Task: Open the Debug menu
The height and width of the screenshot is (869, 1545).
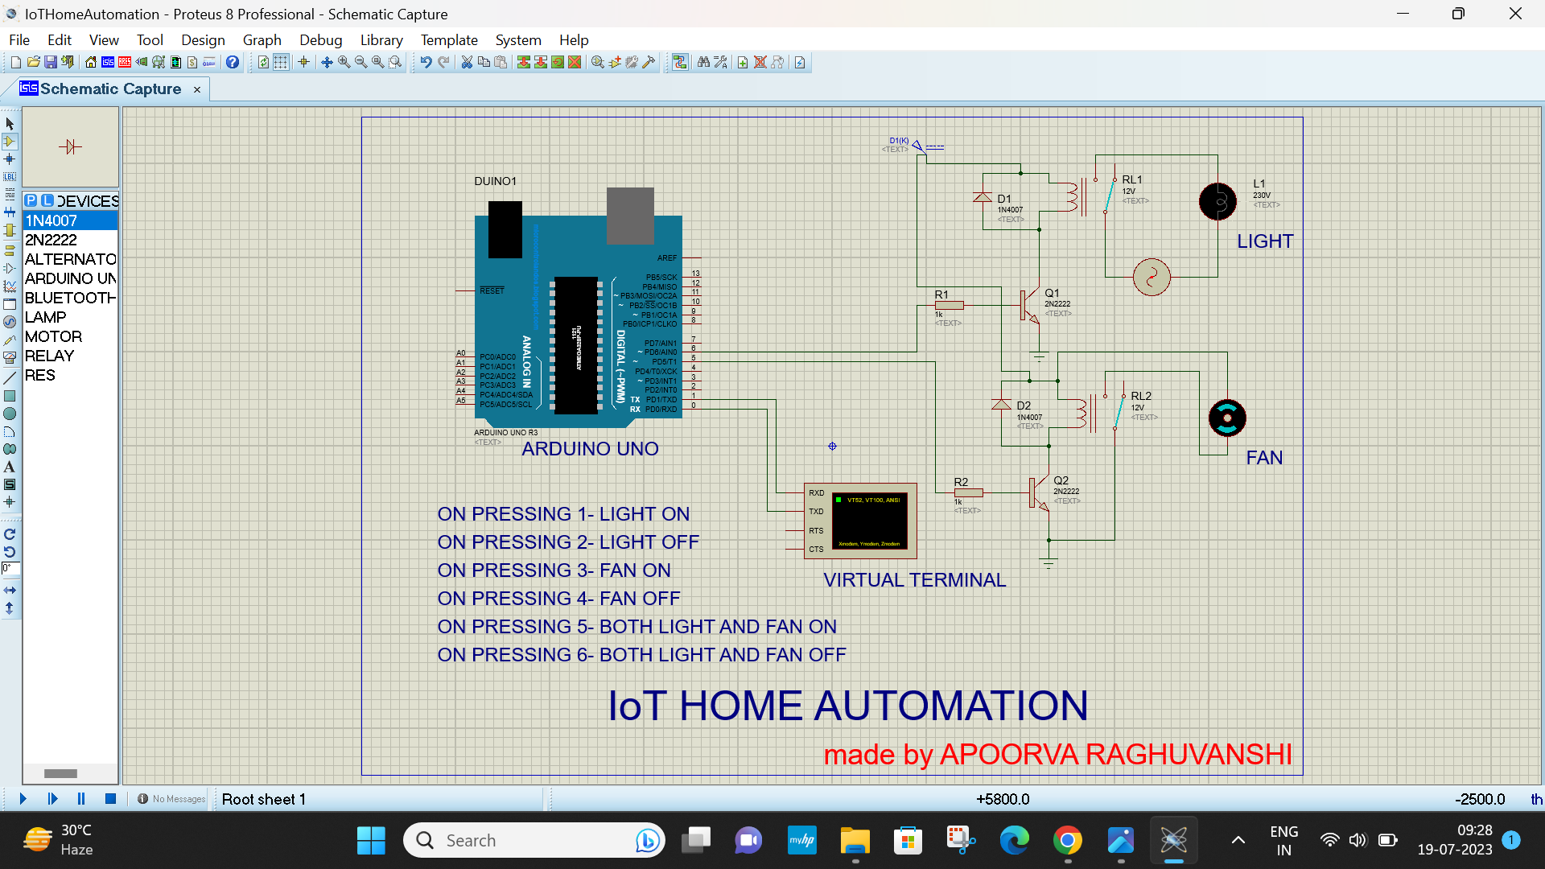Action: point(320,39)
